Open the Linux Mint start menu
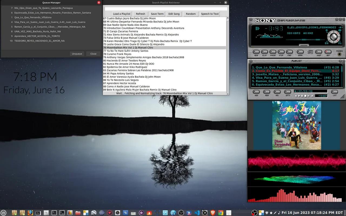Viewport: 346px width, 216px height. click(4, 213)
